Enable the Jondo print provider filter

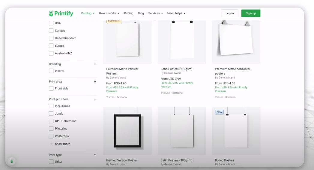pos(51,114)
